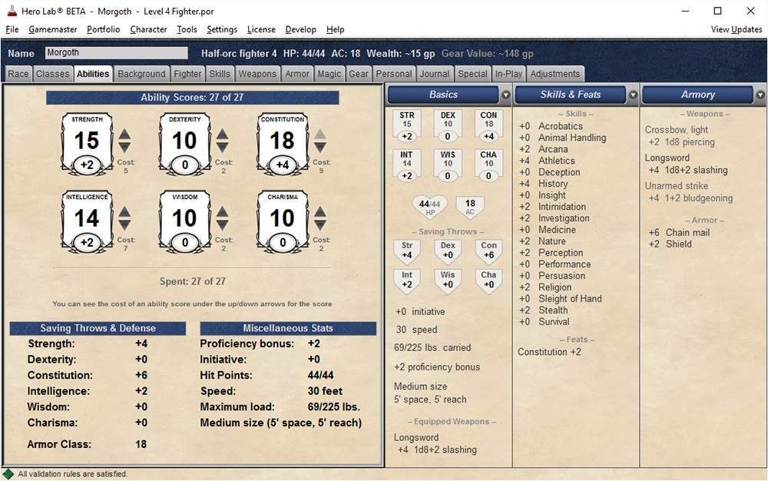Click the Constitution 18 score shield
The width and height of the screenshot is (768, 481).
pos(283,144)
